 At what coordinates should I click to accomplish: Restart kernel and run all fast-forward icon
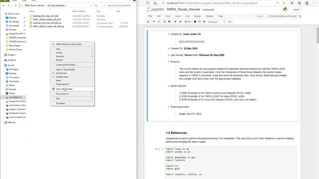(x=204, y=22)
